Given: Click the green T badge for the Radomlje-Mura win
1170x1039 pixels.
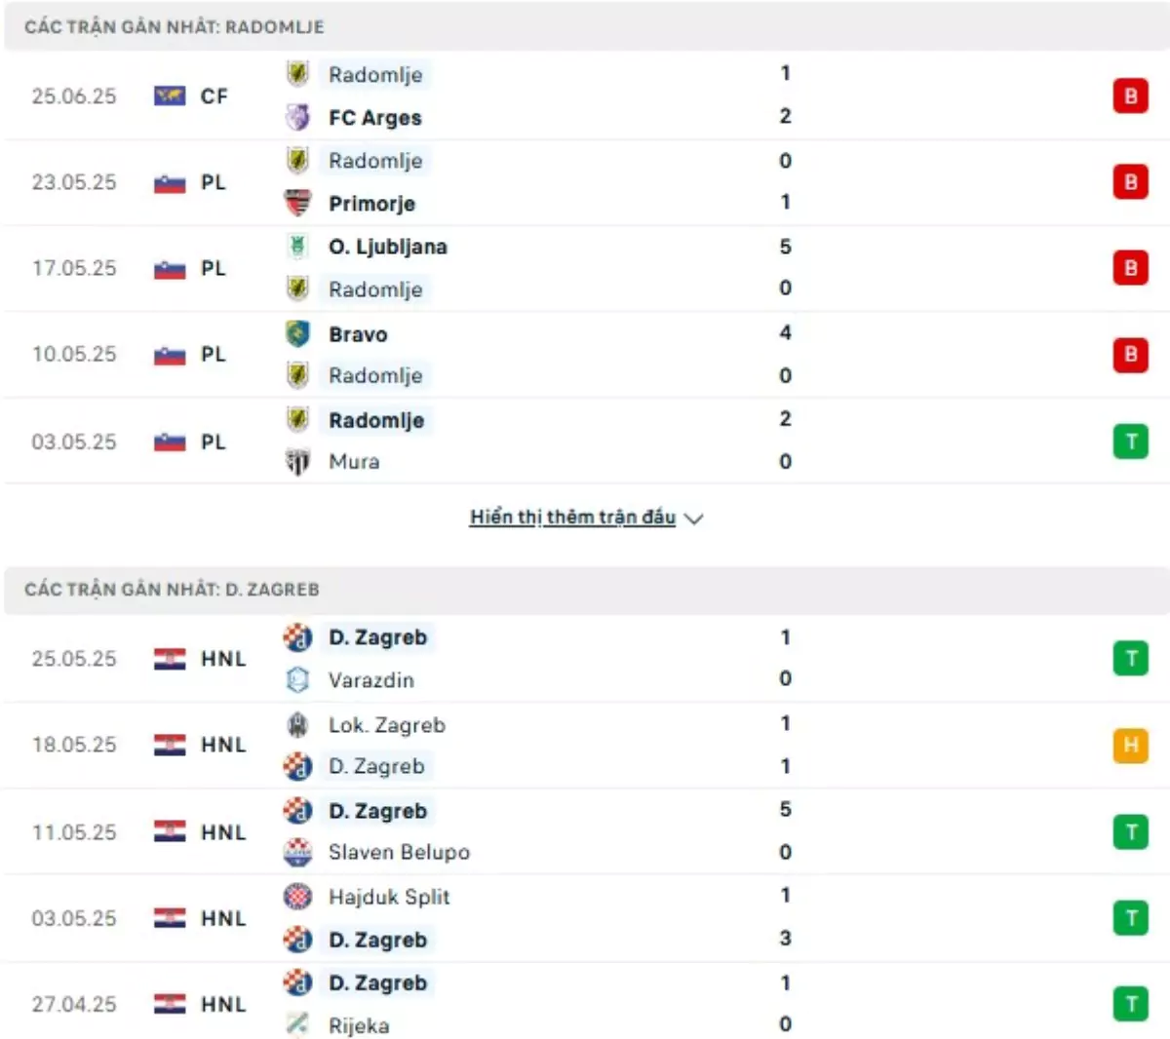Looking at the screenshot, I should [x=1130, y=441].
